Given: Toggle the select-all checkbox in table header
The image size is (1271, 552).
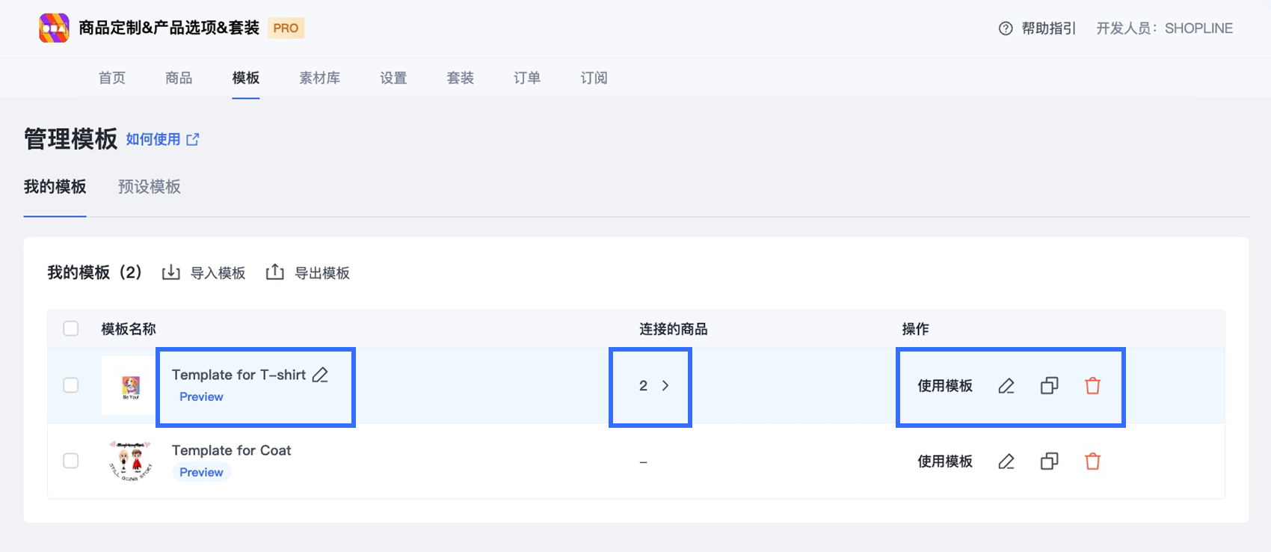Looking at the screenshot, I should click(x=71, y=329).
